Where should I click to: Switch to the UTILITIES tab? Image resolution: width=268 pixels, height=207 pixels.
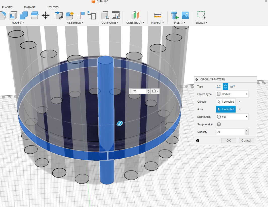tap(53, 7)
